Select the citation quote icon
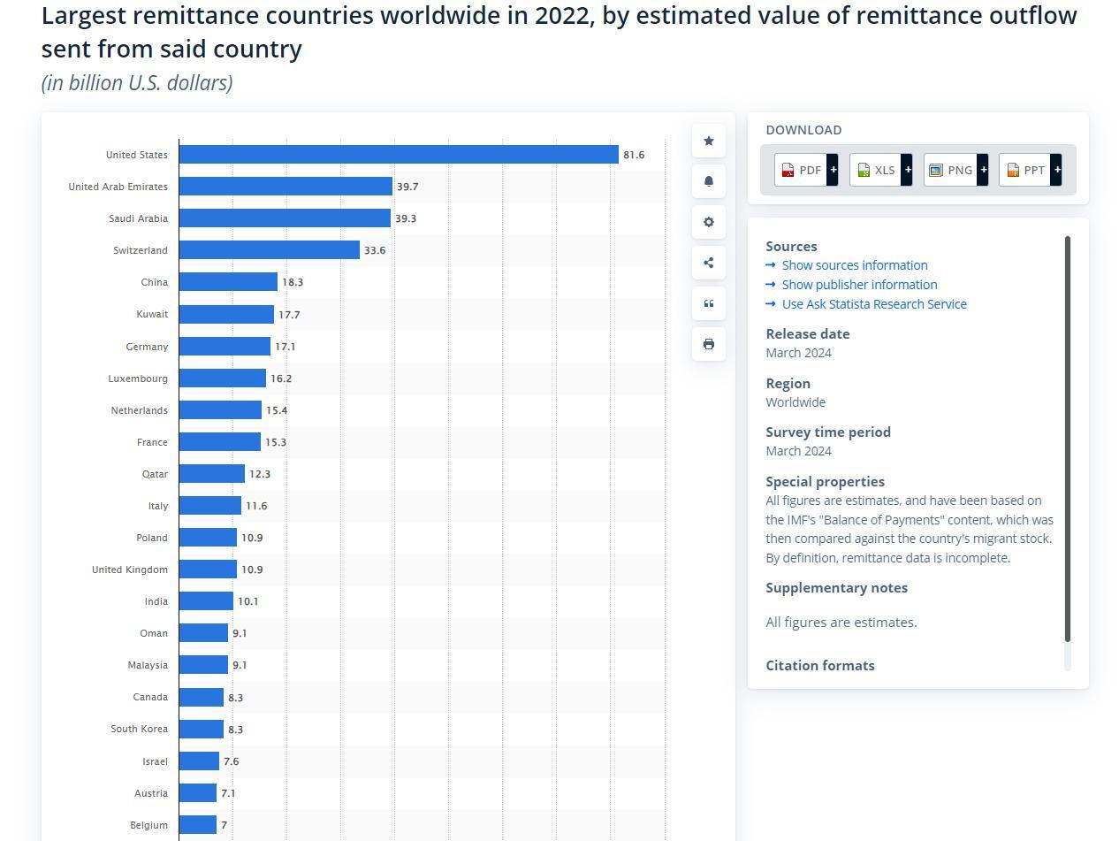 coord(708,302)
